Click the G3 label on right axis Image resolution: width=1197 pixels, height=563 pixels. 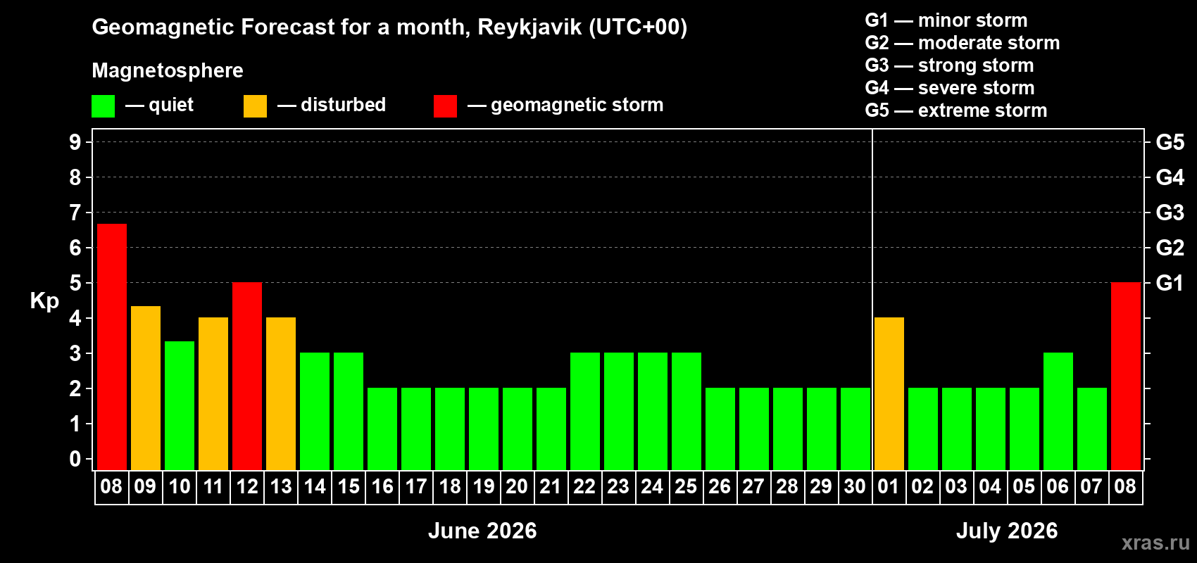1170,213
